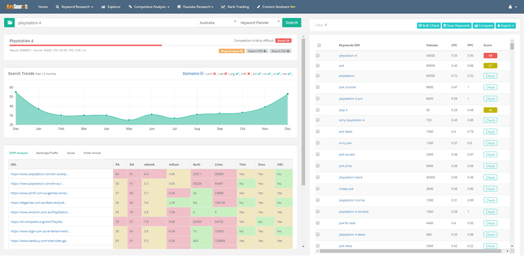Screen dimensions: 524x256
Task: Click the red competition difficulty progress bar
Action: coord(86,45)
